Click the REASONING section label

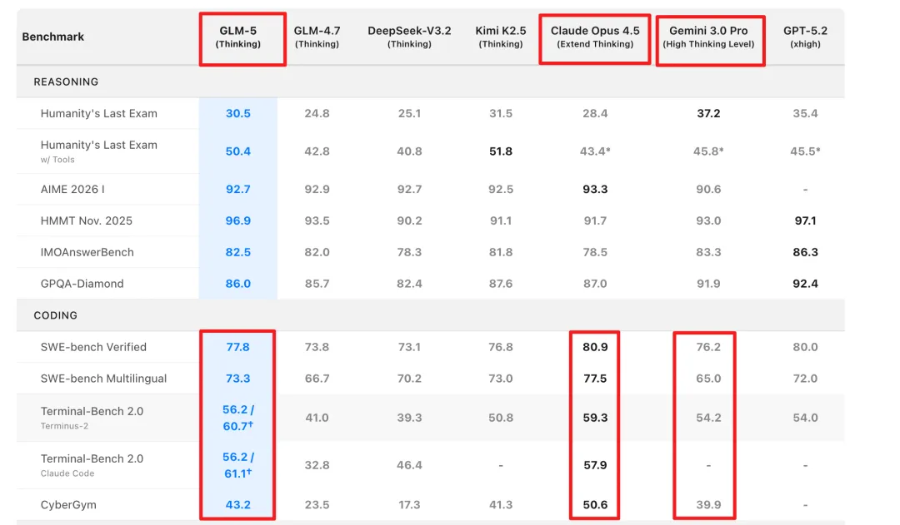66,82
